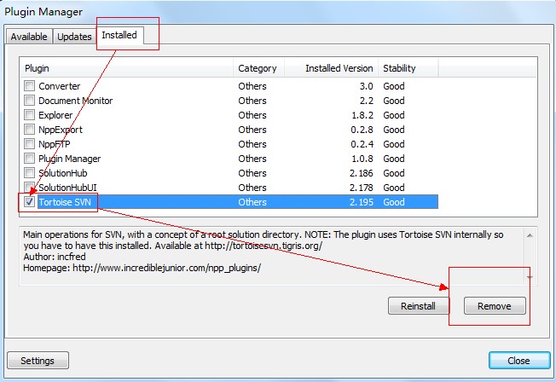Click the Author: incfred line
Screen dimensions: 556x382
click(x=55, y=257)
